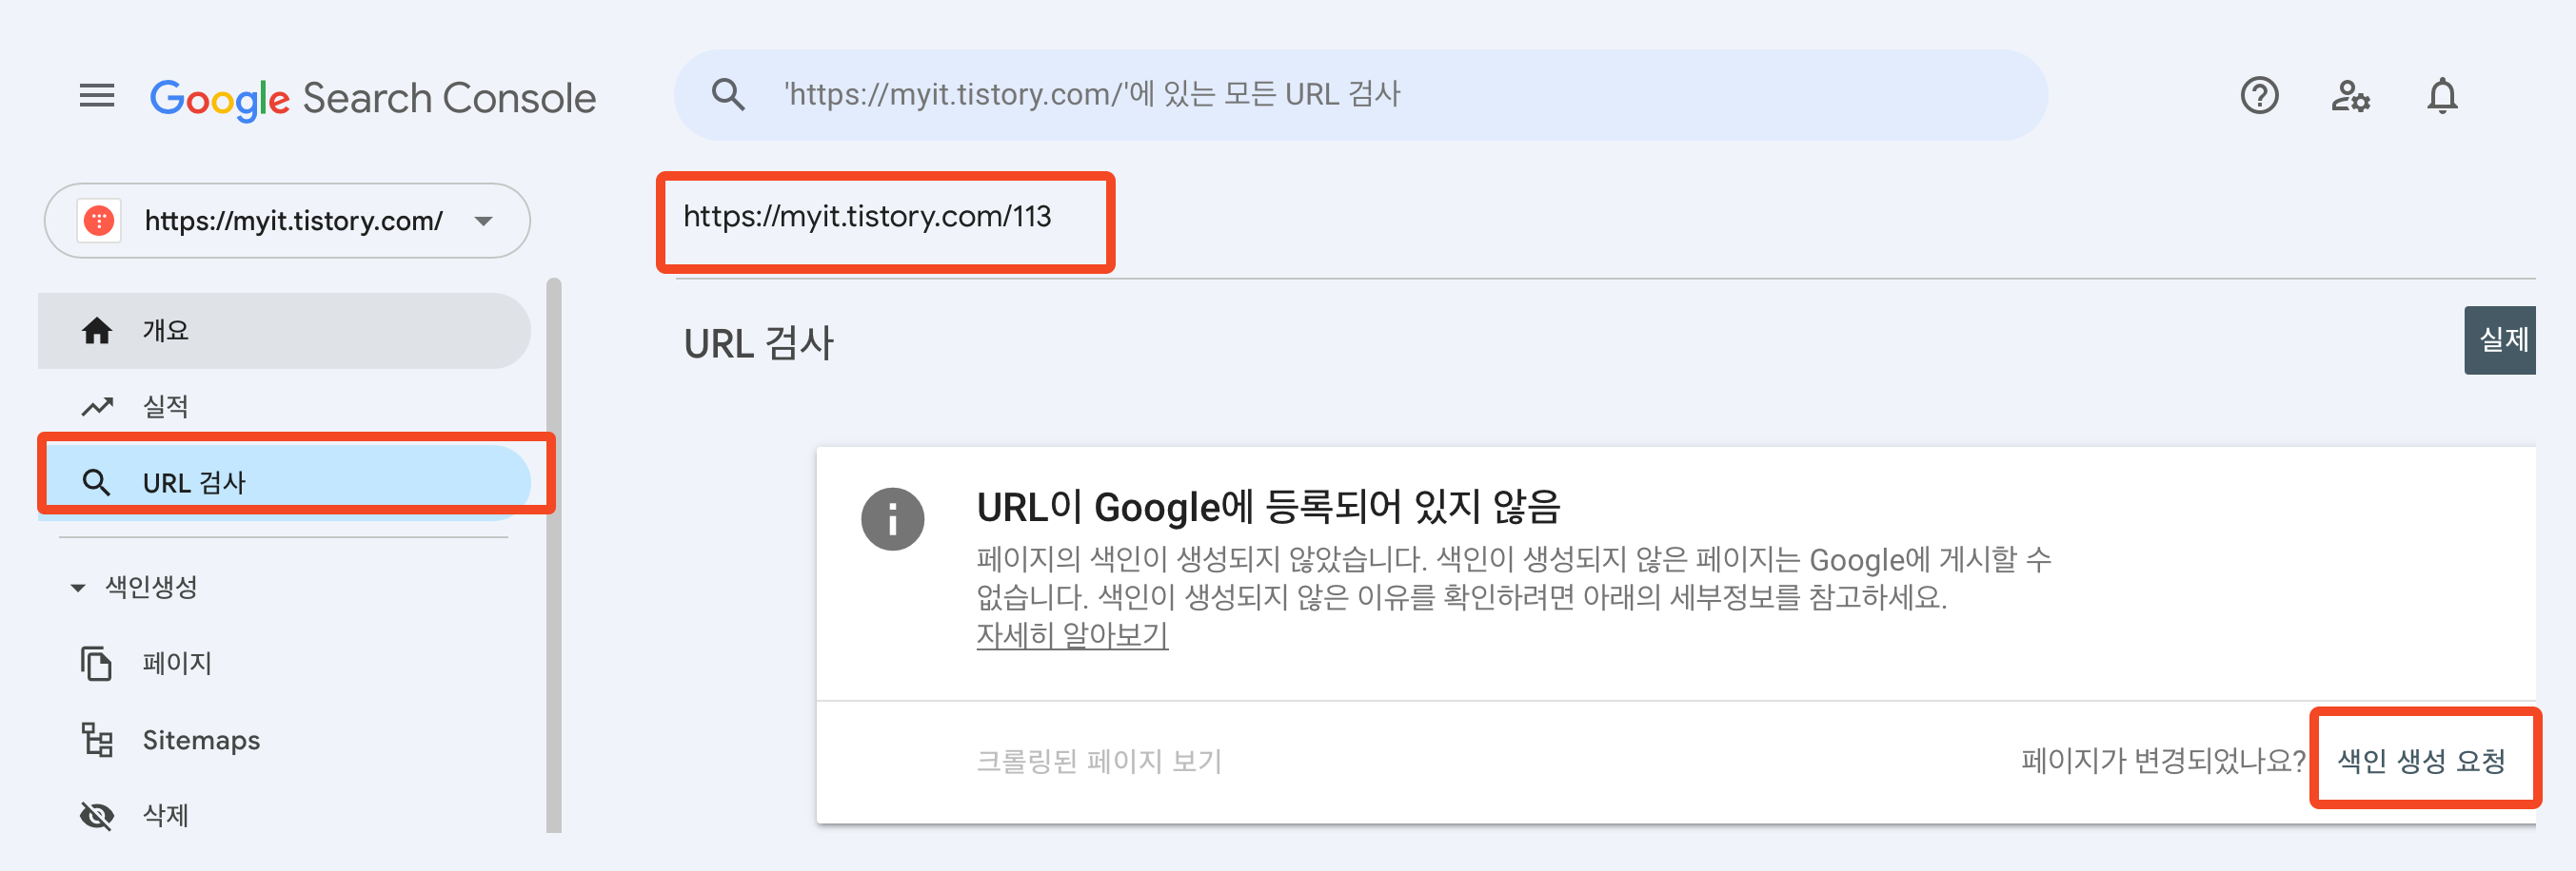Collapse the 색인생성 section
This screenshot has height=871, width=2576.
(78, 588)
